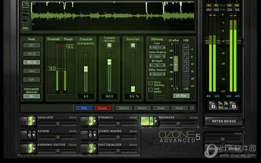261x163 pixels.
Task: Open the Stereo Imaging preset dropdown arrow
Action: [x=94, y=135]
